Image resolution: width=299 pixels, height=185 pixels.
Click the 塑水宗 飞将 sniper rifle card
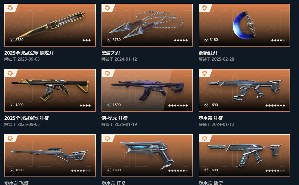click(50, 156)
